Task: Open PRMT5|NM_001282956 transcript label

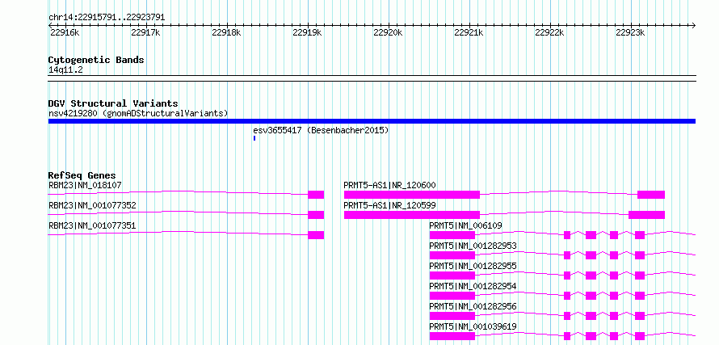Action: (x=473, y=306)
